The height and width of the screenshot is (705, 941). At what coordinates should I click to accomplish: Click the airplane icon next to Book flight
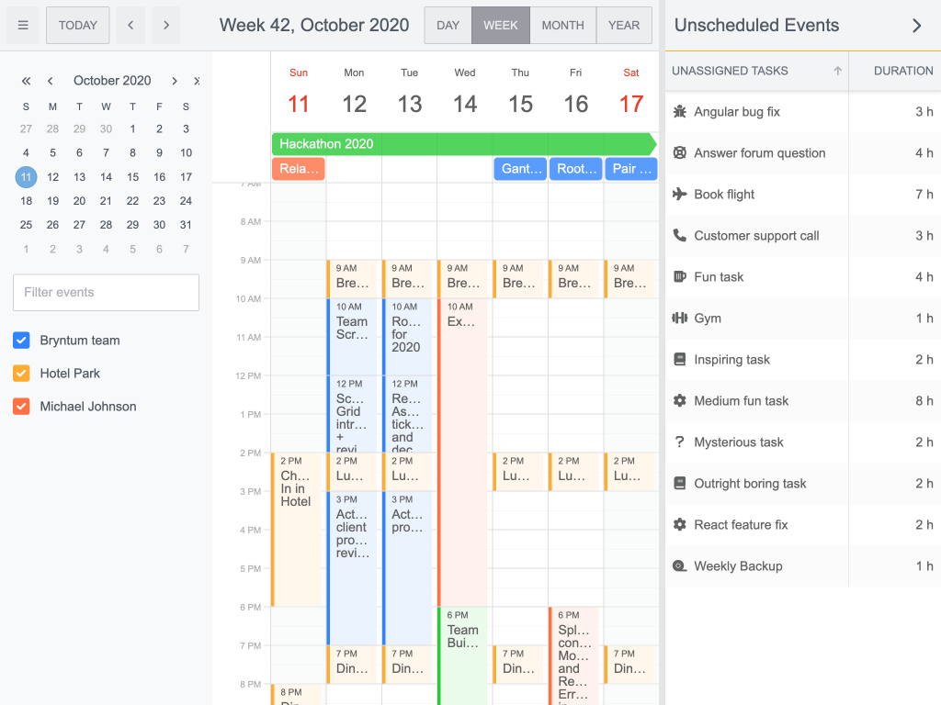(679, 195)
